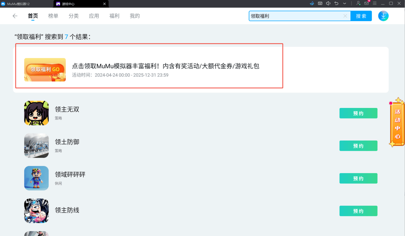Open the 首页 tab
Image resolution: width=405 pixels, height=236 pixels.
[x=33, y=16]
